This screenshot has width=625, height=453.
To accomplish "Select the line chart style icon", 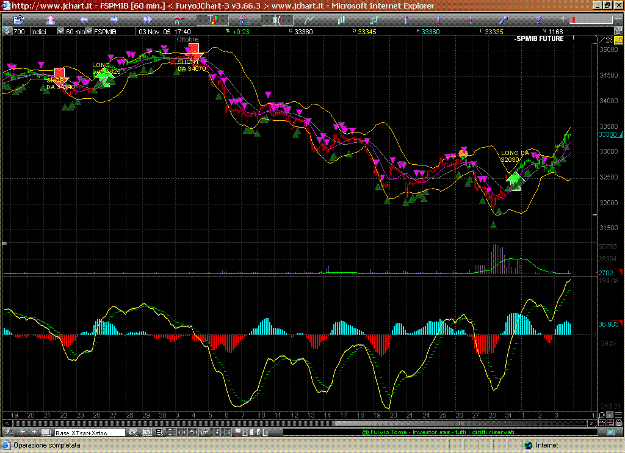I will (309, 20).
